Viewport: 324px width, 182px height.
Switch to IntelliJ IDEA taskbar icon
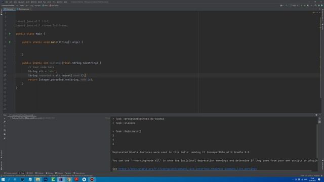tap(61, 179)
